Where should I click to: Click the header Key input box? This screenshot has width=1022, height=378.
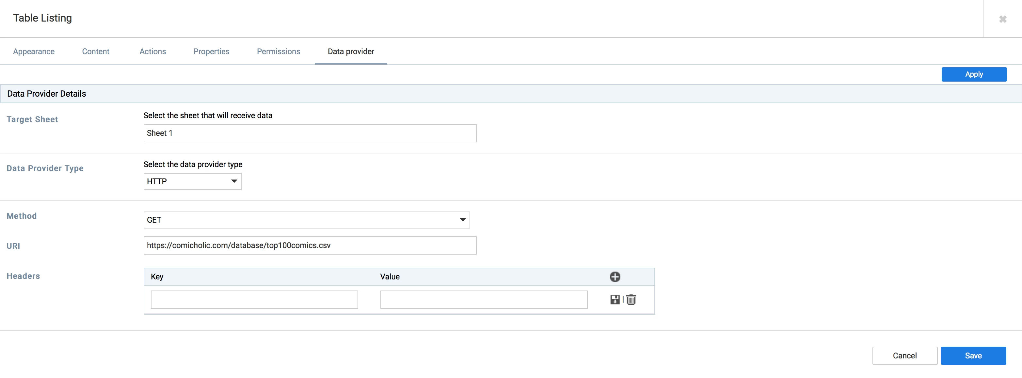(254, 299)
